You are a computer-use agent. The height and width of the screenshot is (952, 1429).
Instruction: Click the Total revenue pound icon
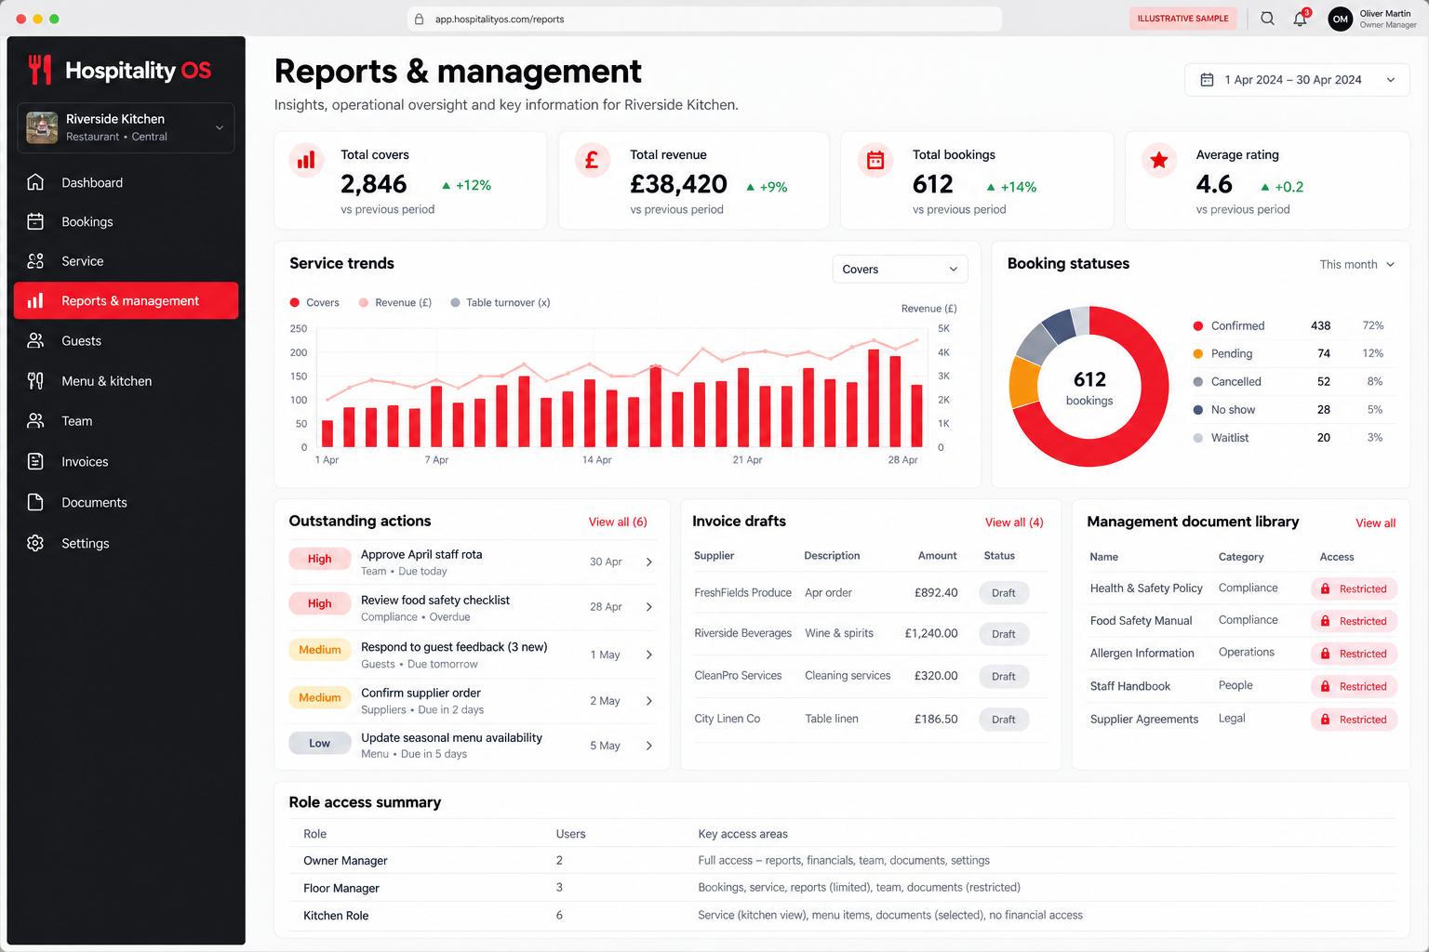[x=592, y=160]
